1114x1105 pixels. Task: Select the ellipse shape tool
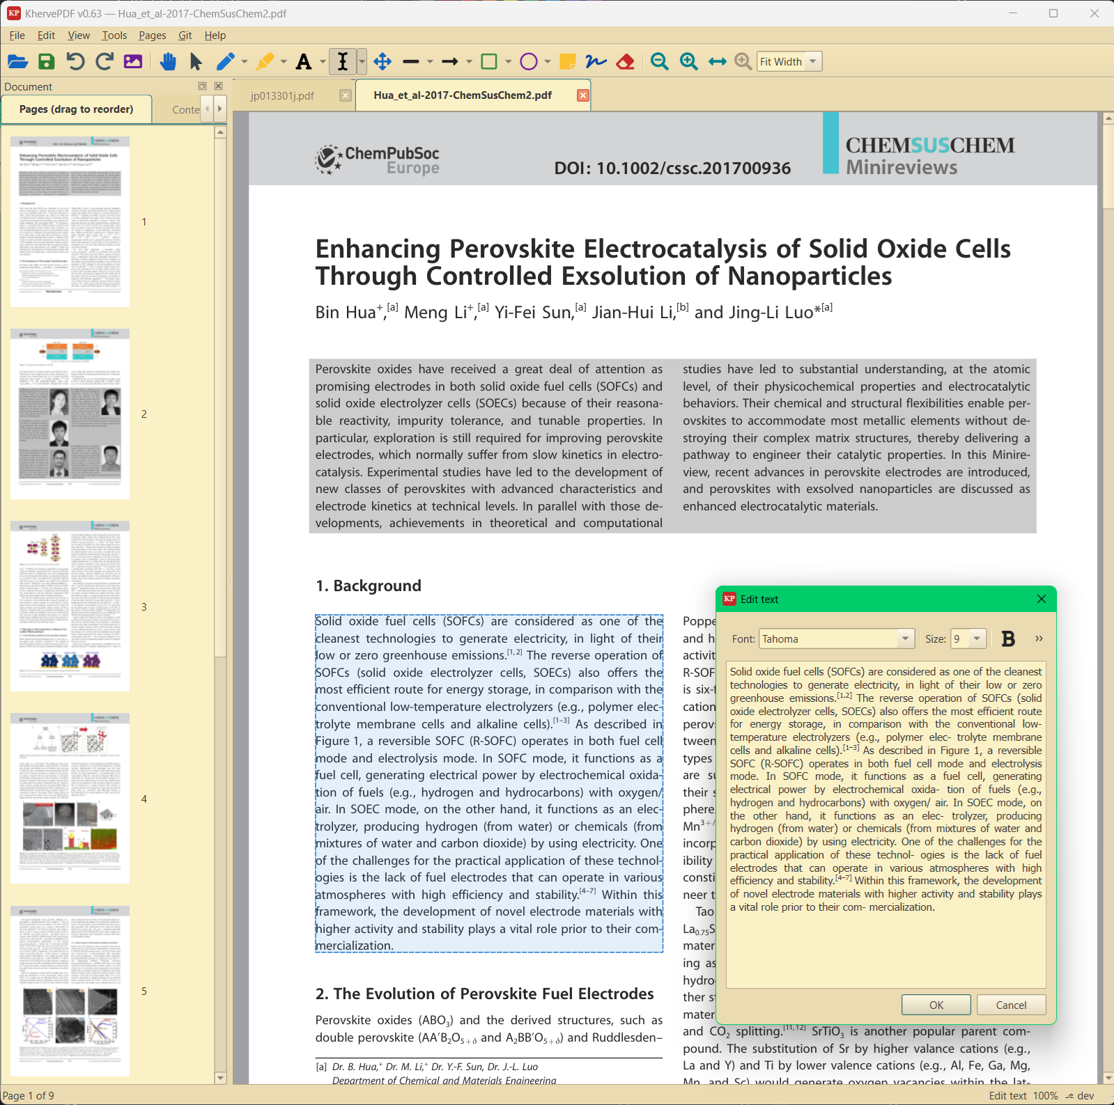click(529, 61)
